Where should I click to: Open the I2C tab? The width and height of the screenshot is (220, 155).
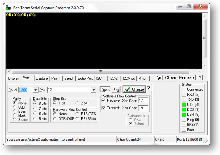(99, 78)
